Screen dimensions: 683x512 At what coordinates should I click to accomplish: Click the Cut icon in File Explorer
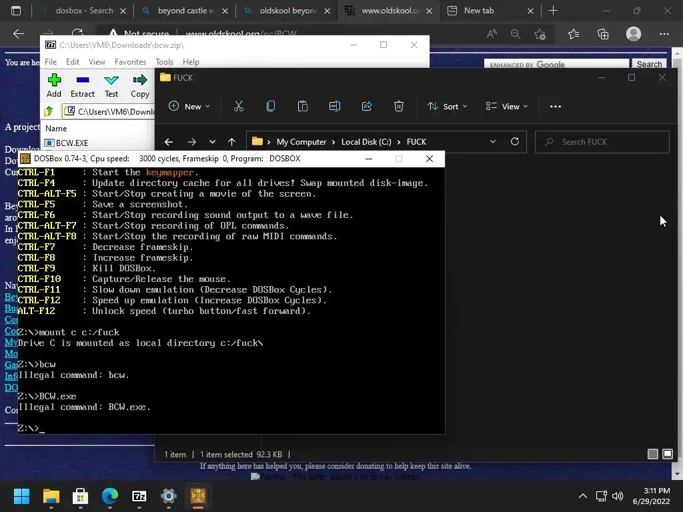coord(238,106)
